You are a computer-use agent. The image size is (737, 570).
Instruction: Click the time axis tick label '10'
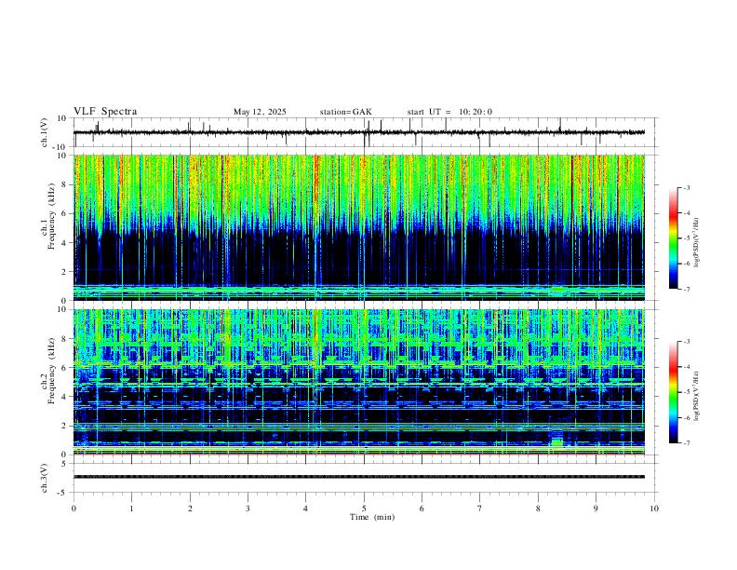coord(654,509)
